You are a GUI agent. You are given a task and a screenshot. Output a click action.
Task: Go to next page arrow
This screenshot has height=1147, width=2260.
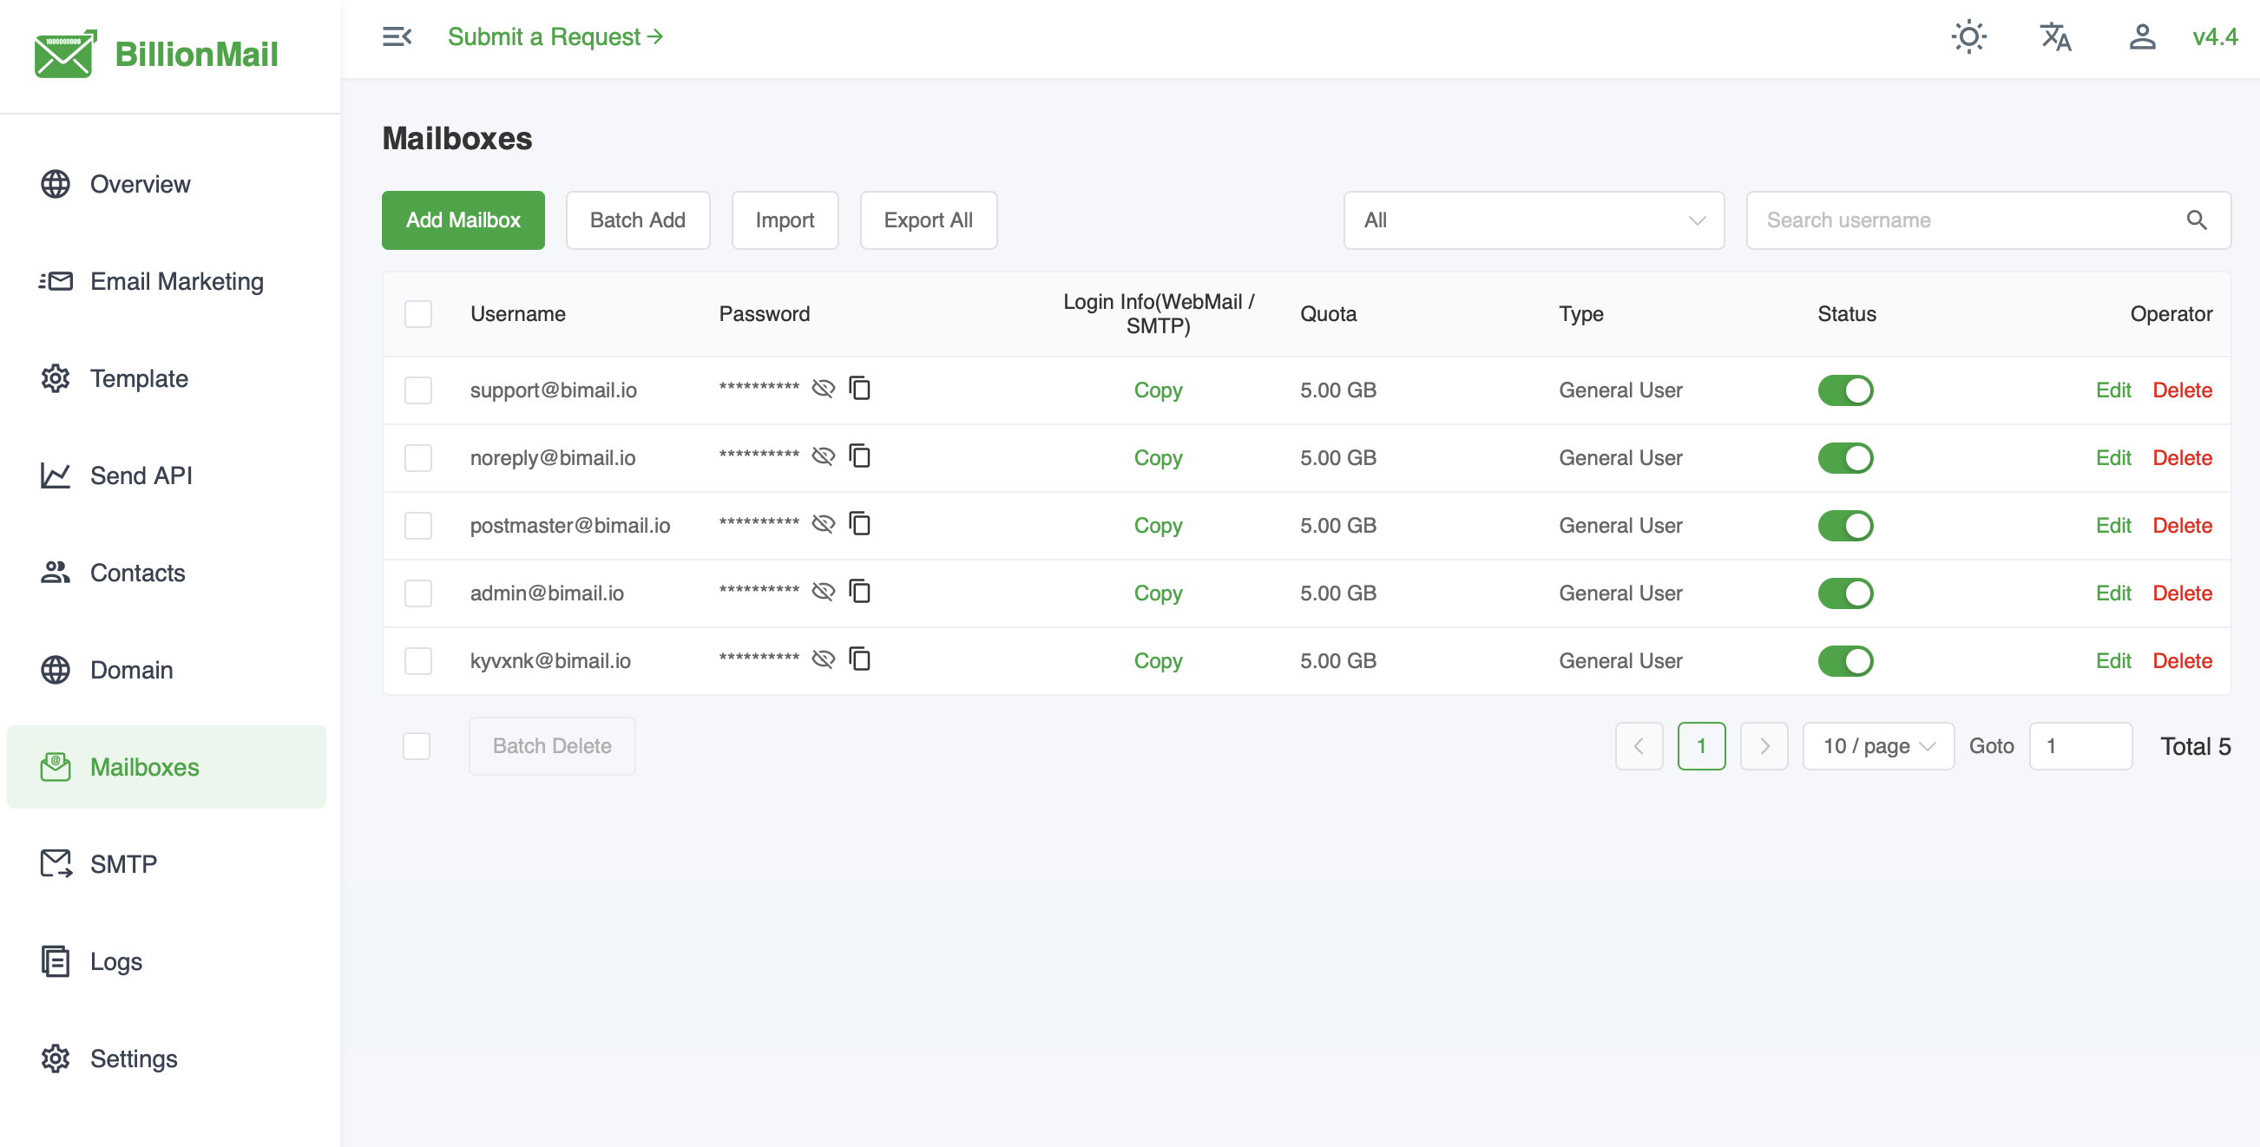click(1764, 746)
